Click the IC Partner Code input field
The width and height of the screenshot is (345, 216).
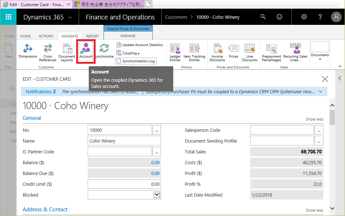(x=120, y=152)
